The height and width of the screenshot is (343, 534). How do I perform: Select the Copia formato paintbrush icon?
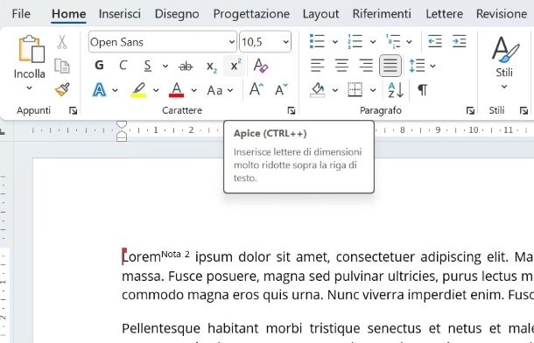click(62, 90)
